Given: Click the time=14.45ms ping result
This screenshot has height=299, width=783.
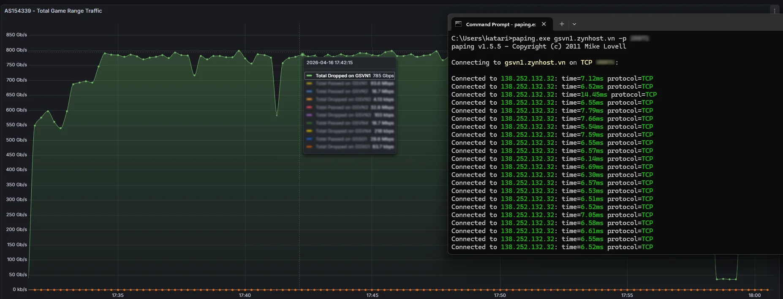Looking at the screenshot, I should click(x=584, y=95).
